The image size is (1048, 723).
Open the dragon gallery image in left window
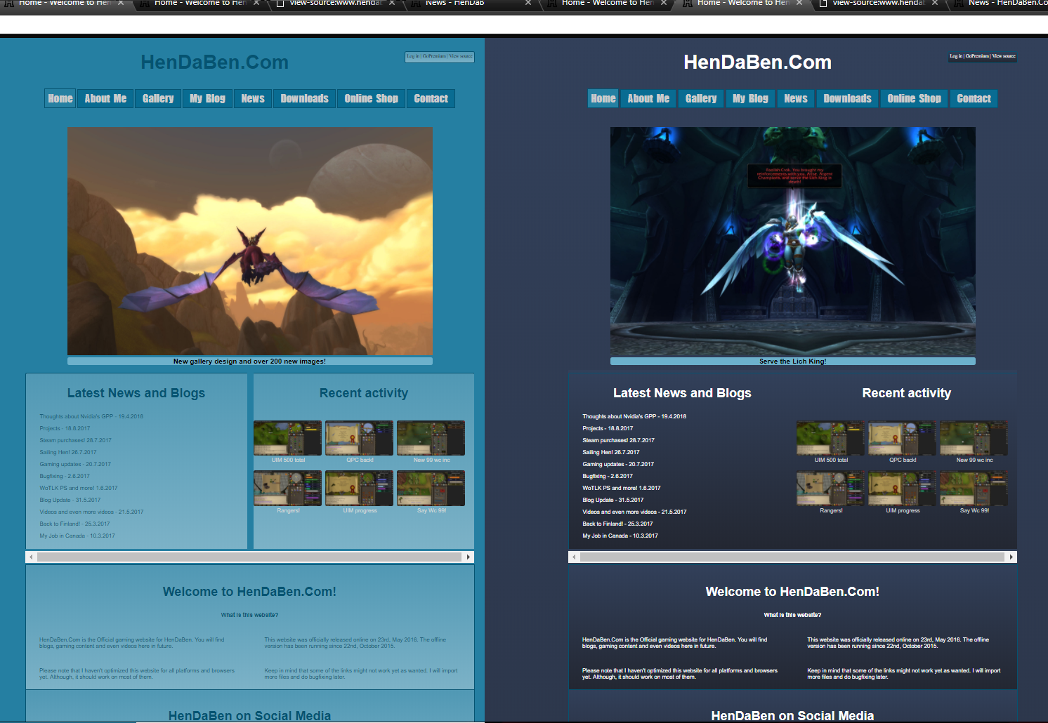[250, 241]
